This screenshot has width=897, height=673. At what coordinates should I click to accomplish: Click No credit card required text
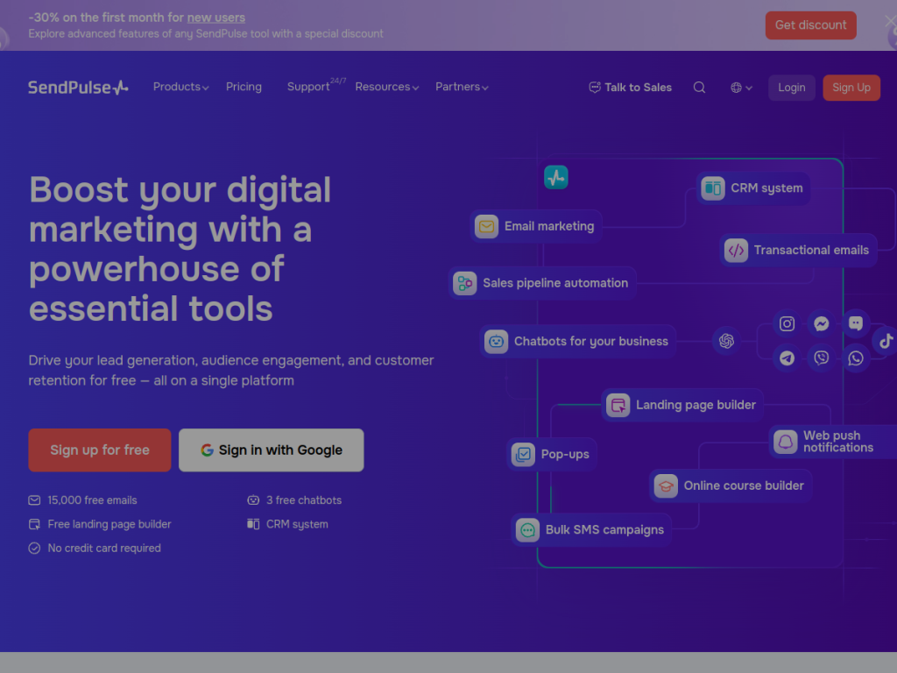pyautogui.click(x=104, y=549)
